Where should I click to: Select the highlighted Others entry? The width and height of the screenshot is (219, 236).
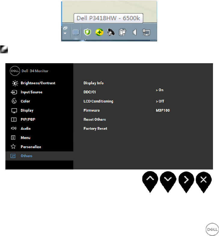[x=39, y=156]
